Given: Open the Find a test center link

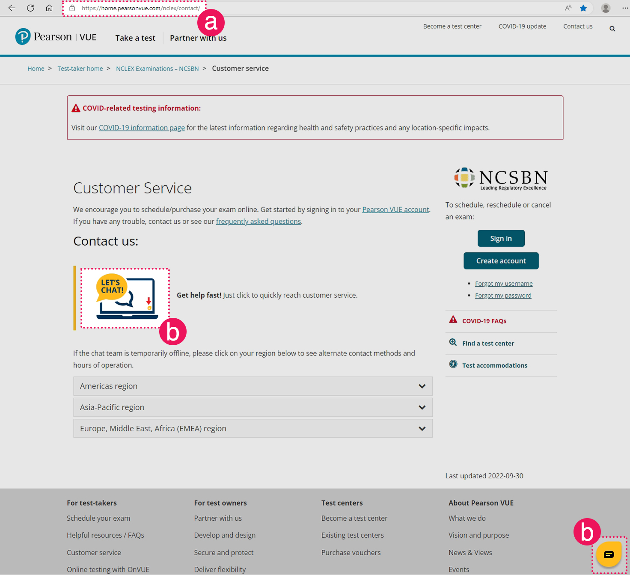Looking at the screenshot, I should pyautogui.click(x=488, y=344).
